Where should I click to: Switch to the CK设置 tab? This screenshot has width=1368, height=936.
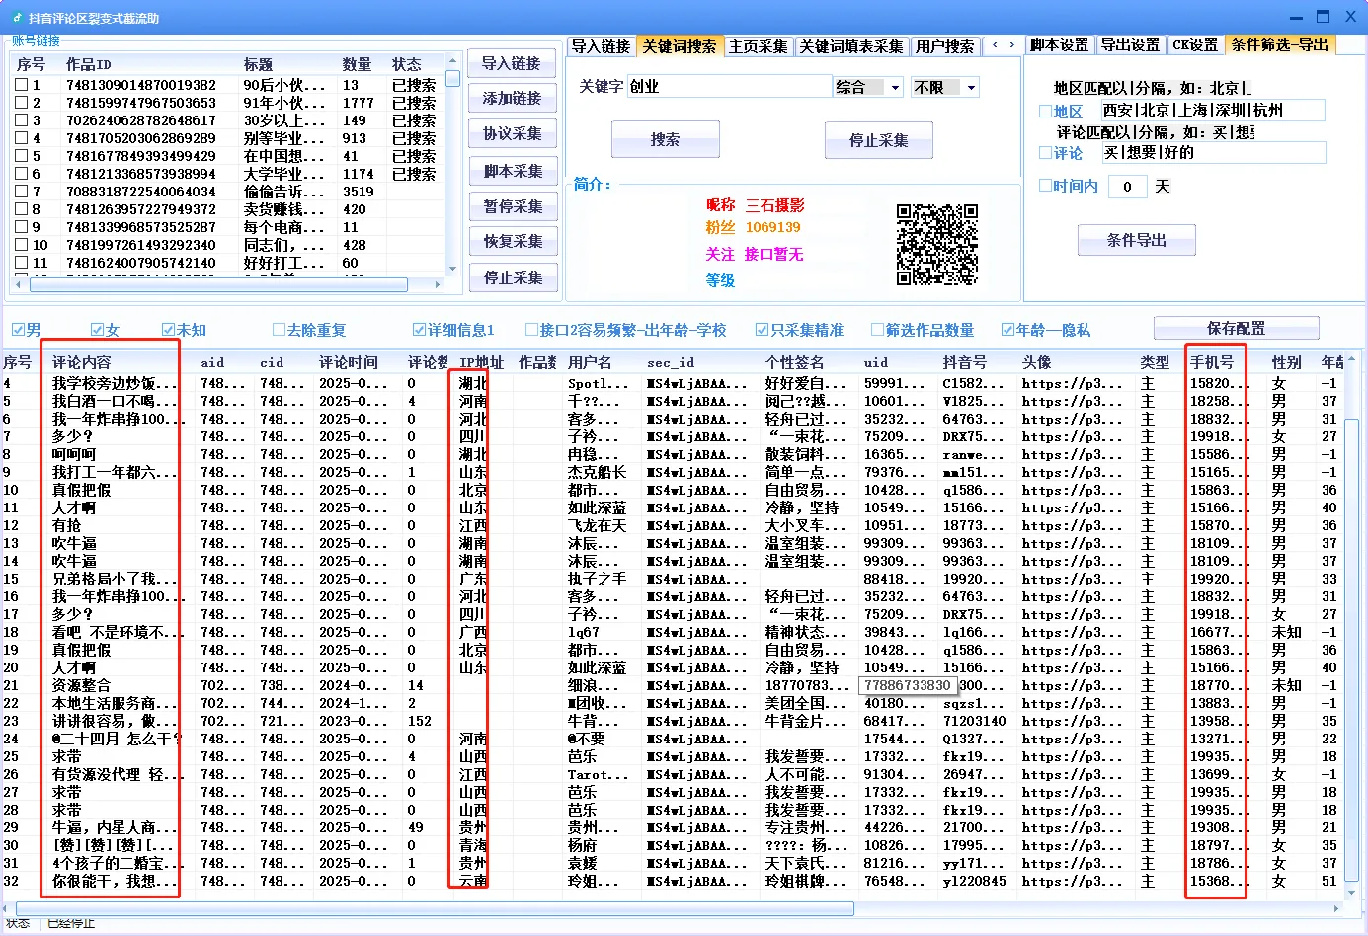(x=1195, y=45)
